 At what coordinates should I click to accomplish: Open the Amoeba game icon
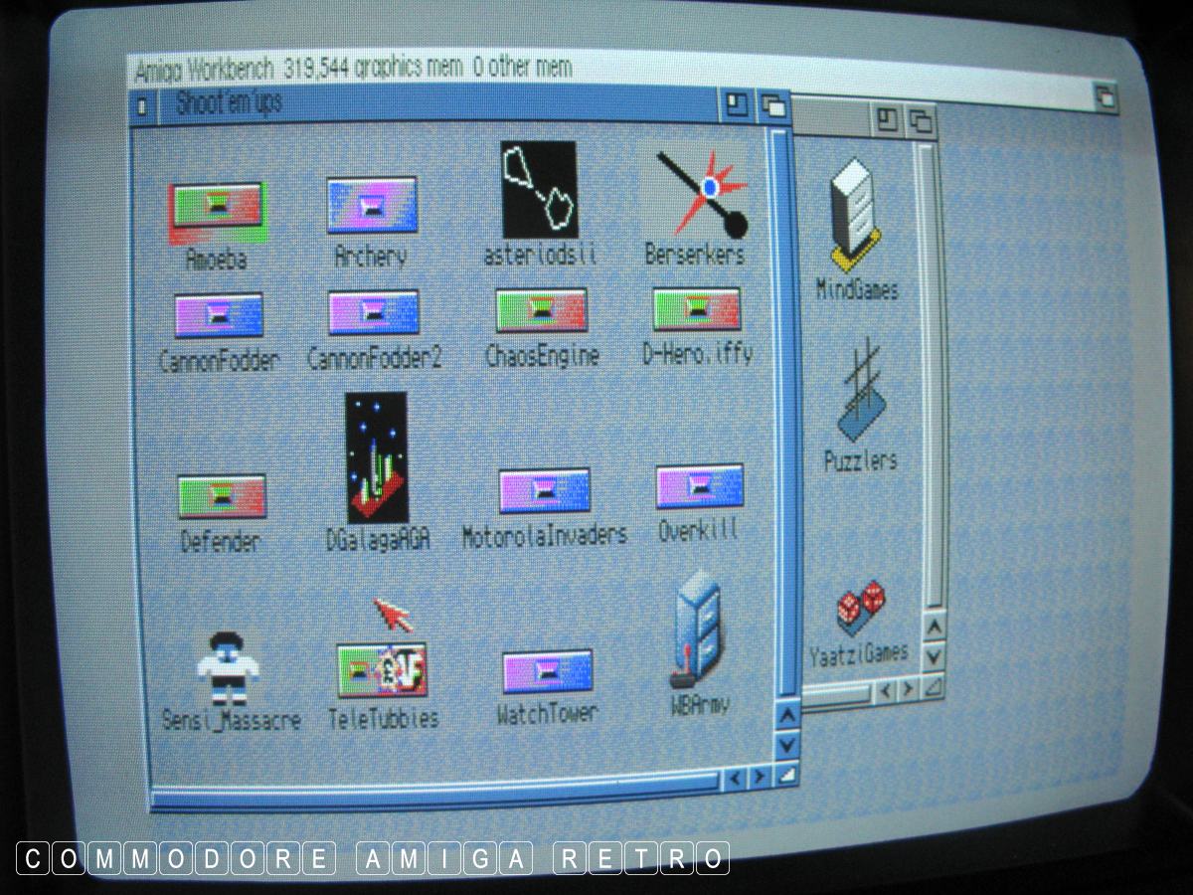[x=216, y=212]
